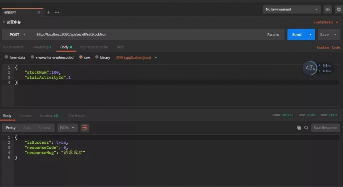Open the manage environments gear icon
Image resolution: width=343 pixels, height=187 pixels.
(339, 10)
